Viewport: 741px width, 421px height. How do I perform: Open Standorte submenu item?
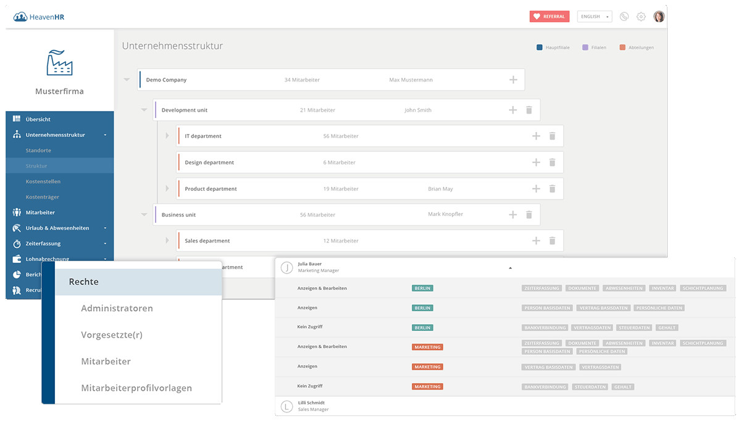tap(38, 151)
